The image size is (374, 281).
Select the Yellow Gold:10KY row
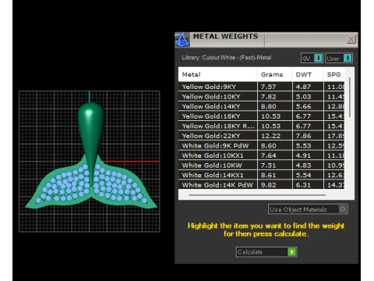pyautogui.click(x=262, y=97)
